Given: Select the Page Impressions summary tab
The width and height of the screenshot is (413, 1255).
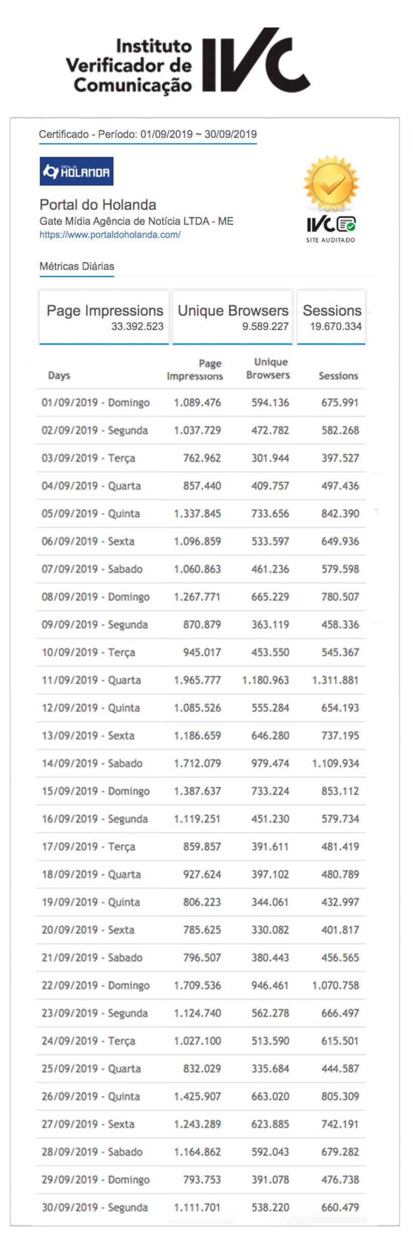Looking at the screenshot, I should 105,317.
